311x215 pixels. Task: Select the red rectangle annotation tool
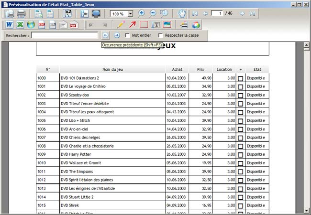(x=144, y=25)
